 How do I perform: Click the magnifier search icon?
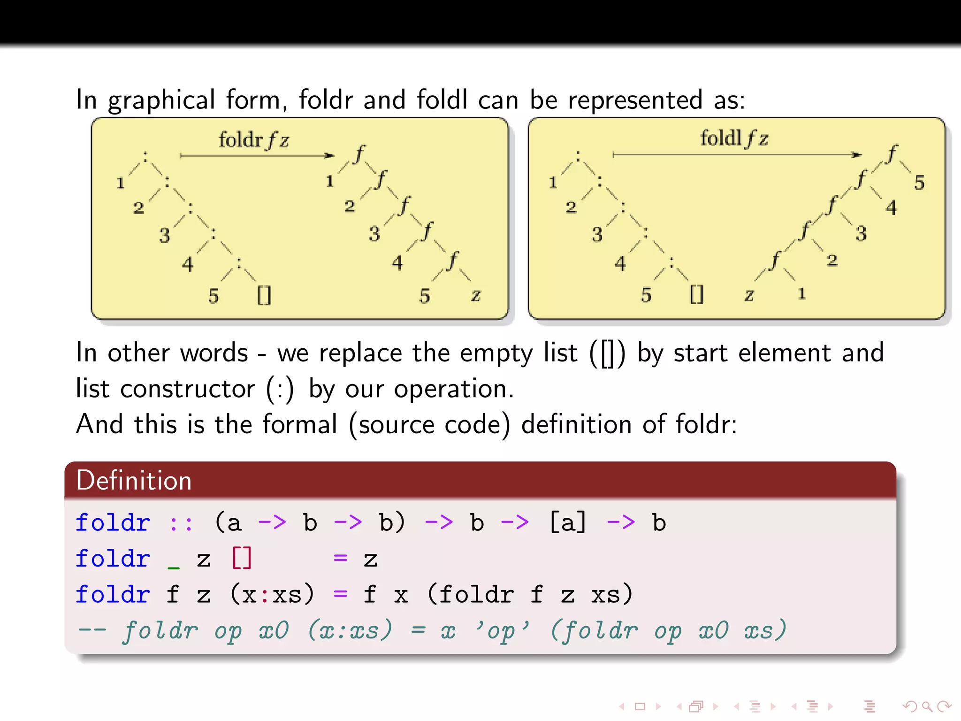click(927, 706)
